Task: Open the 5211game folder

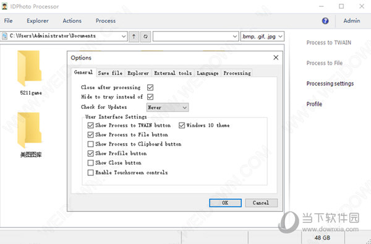Action: click(x=30, y=73)
